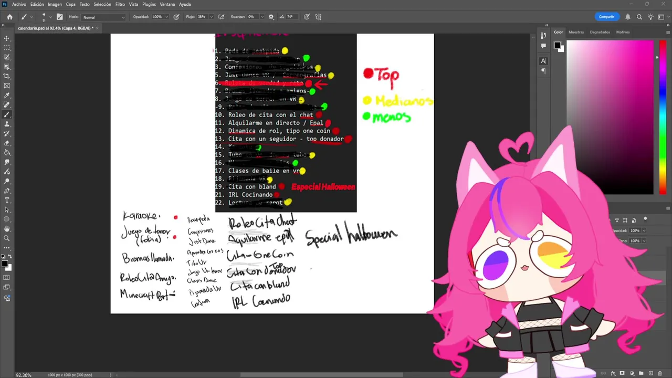Open the Edit Toolbar three-dots button
The image size is (672, 378).
pos(7,247)
